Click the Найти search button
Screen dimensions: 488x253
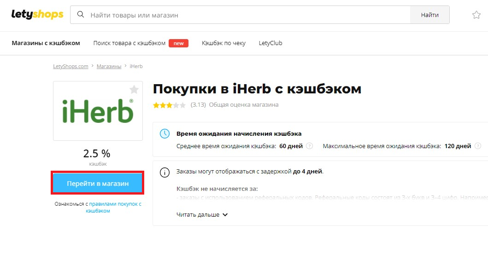(430, 15)
